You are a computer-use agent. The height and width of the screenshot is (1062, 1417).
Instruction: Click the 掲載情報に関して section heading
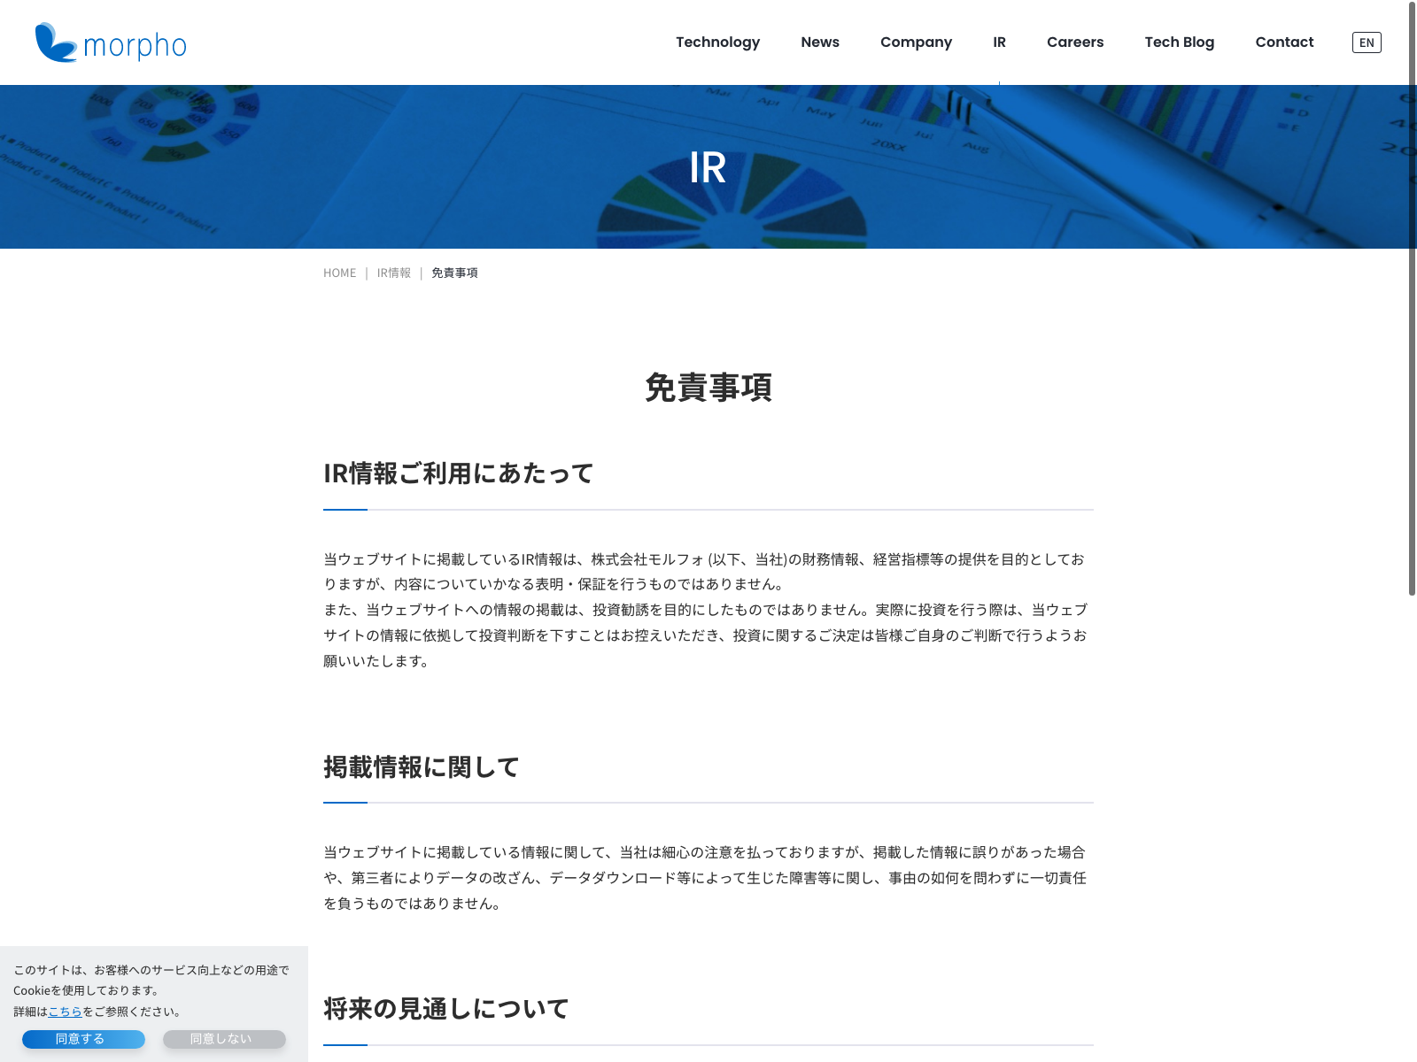point(422,767)
